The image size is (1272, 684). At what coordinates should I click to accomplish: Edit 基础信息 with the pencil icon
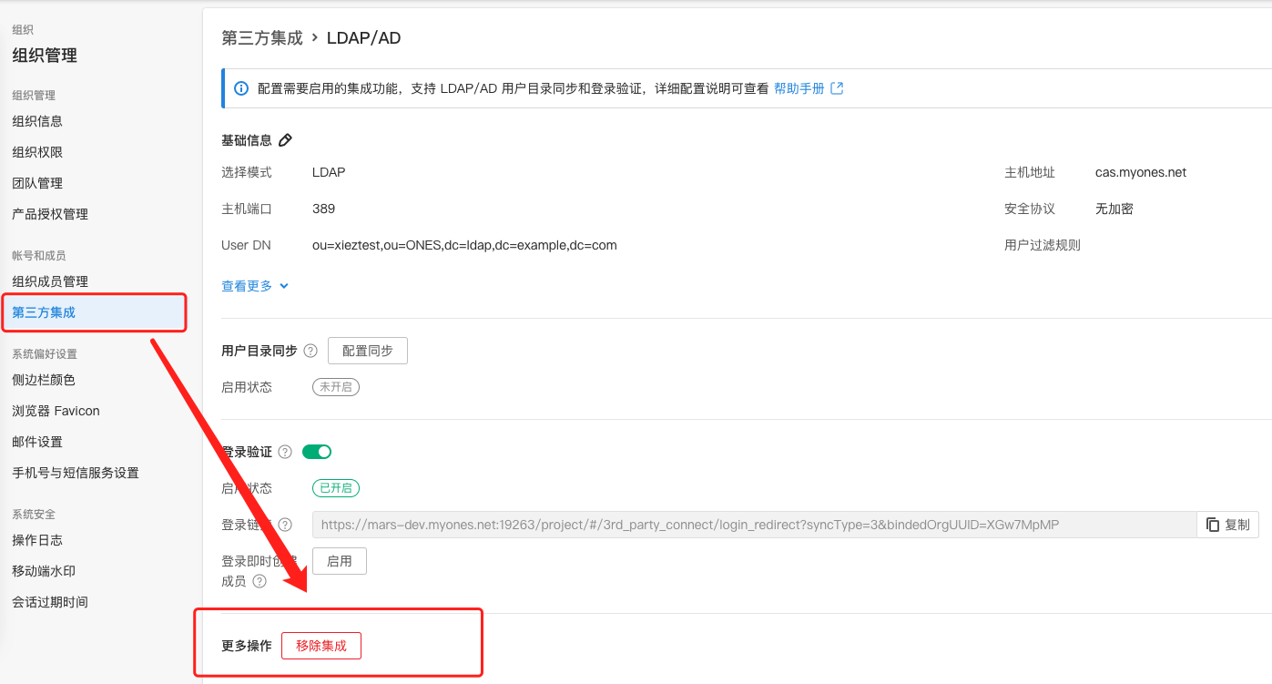click(x=285, y=140)
